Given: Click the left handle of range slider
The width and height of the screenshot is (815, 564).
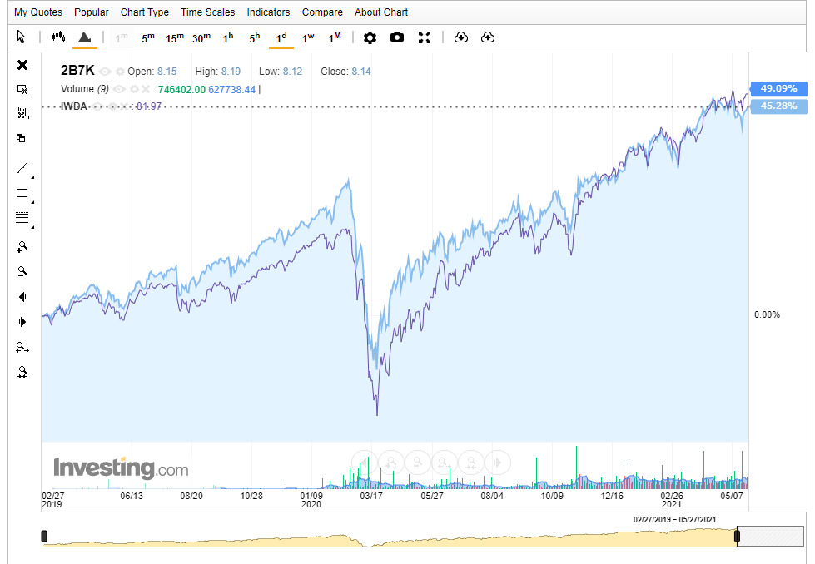Looking at the screenshot, I should [x=45, y=537].
